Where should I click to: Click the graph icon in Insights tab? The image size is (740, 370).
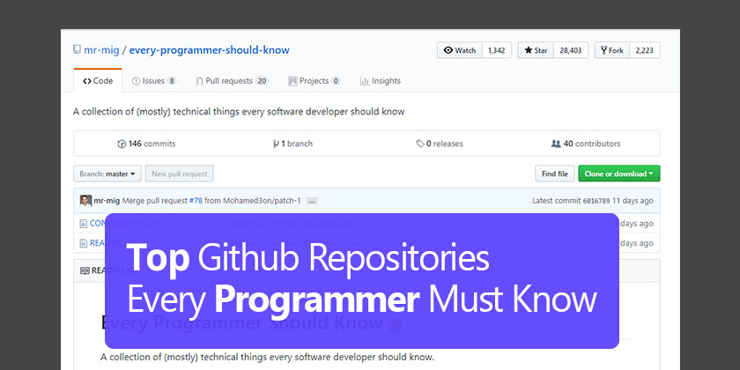[365, 81]
